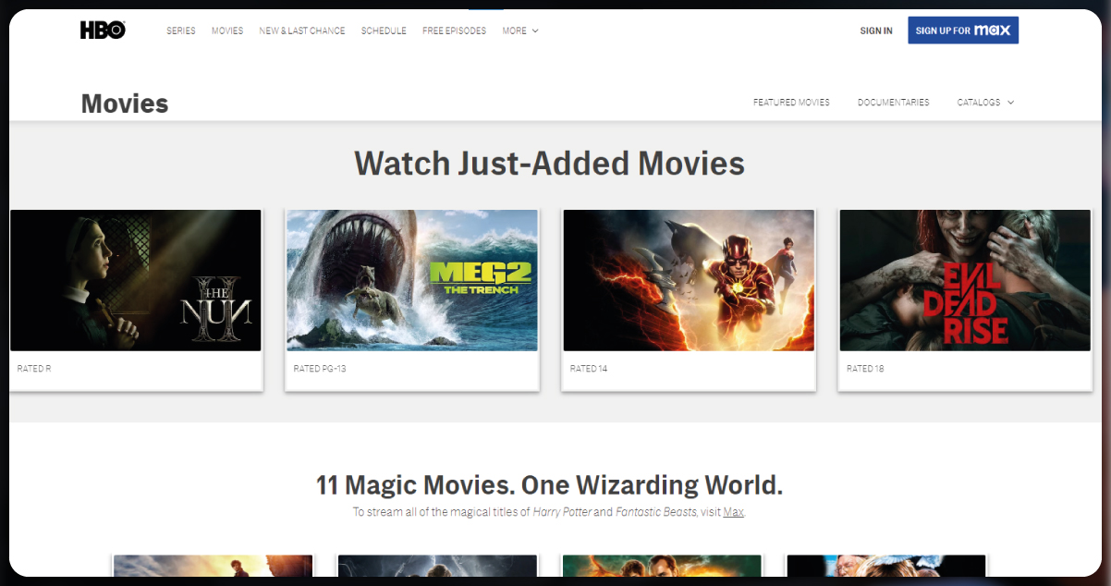This screenshot has height=586, width=1111.
Task: Open New & Last Chance section
Action: [302, 31]
